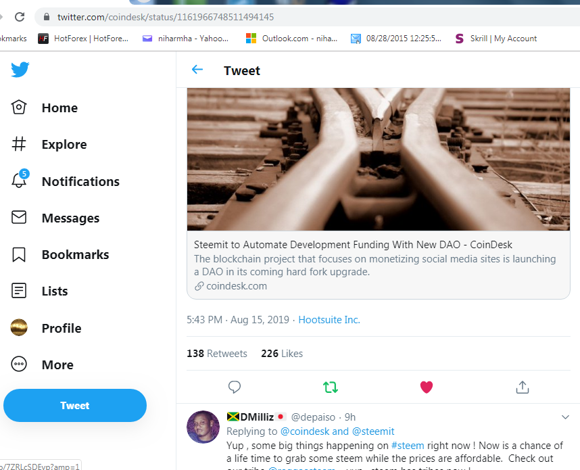Go back using the blue arrow

tap(197, 70)
